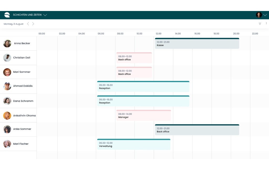The height and width of the screenshot is (169, 269).
Task: Select employee name Ankathrin Ohoma
Action: (24, 116)
